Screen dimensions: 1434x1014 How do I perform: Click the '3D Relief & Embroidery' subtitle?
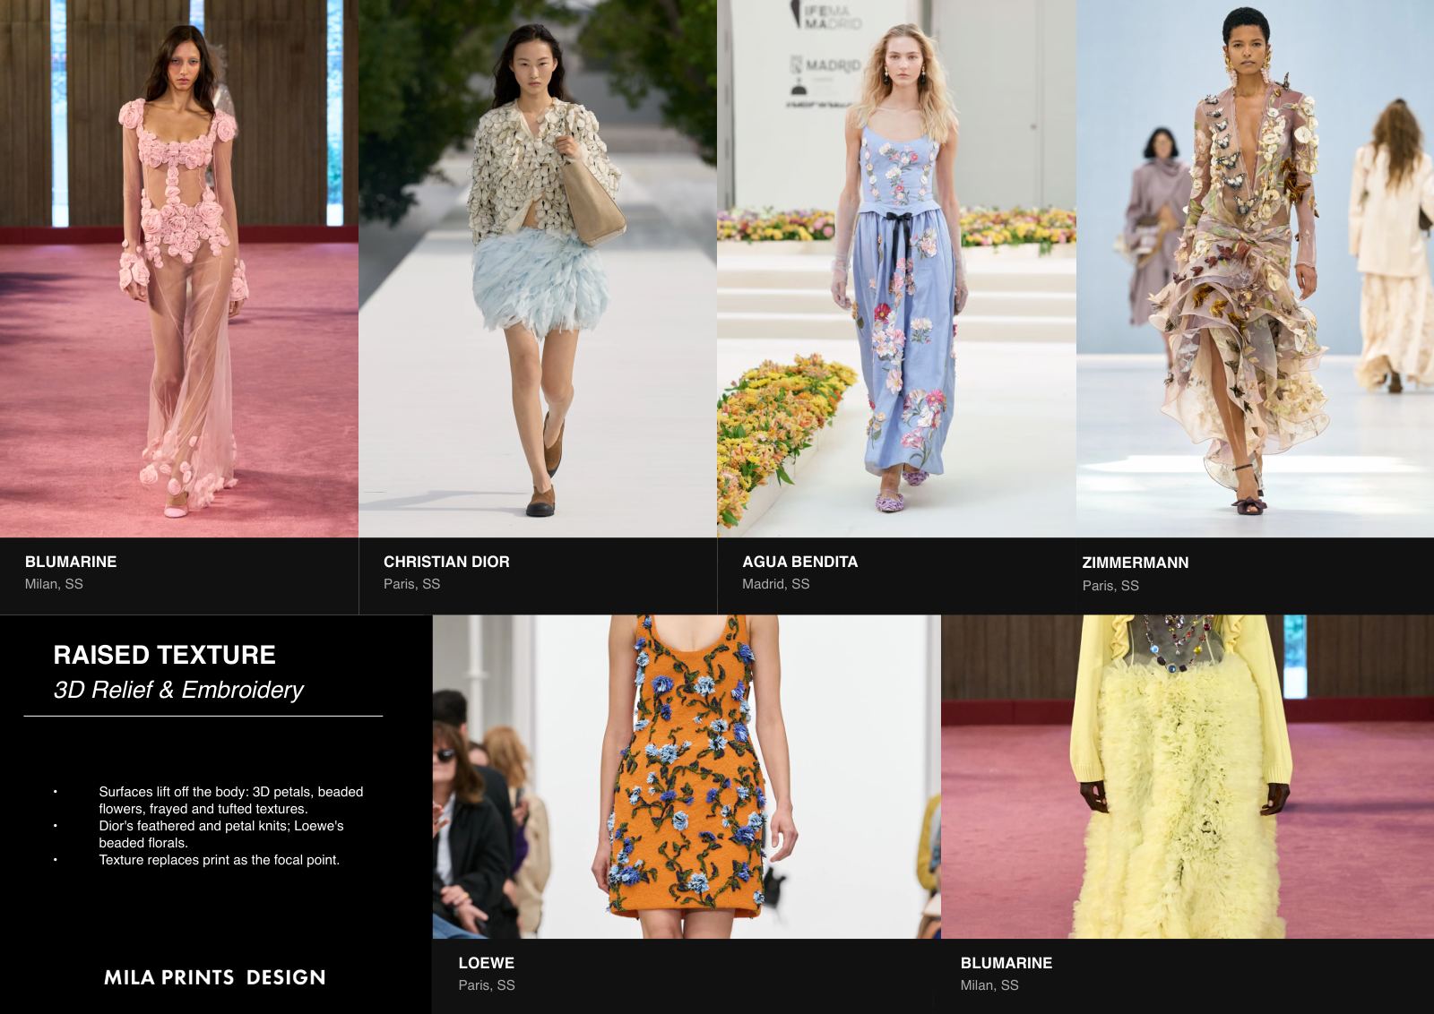point(178,690)
